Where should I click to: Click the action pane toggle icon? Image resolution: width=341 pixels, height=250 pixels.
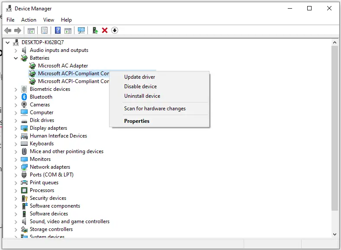pos(68,30)
